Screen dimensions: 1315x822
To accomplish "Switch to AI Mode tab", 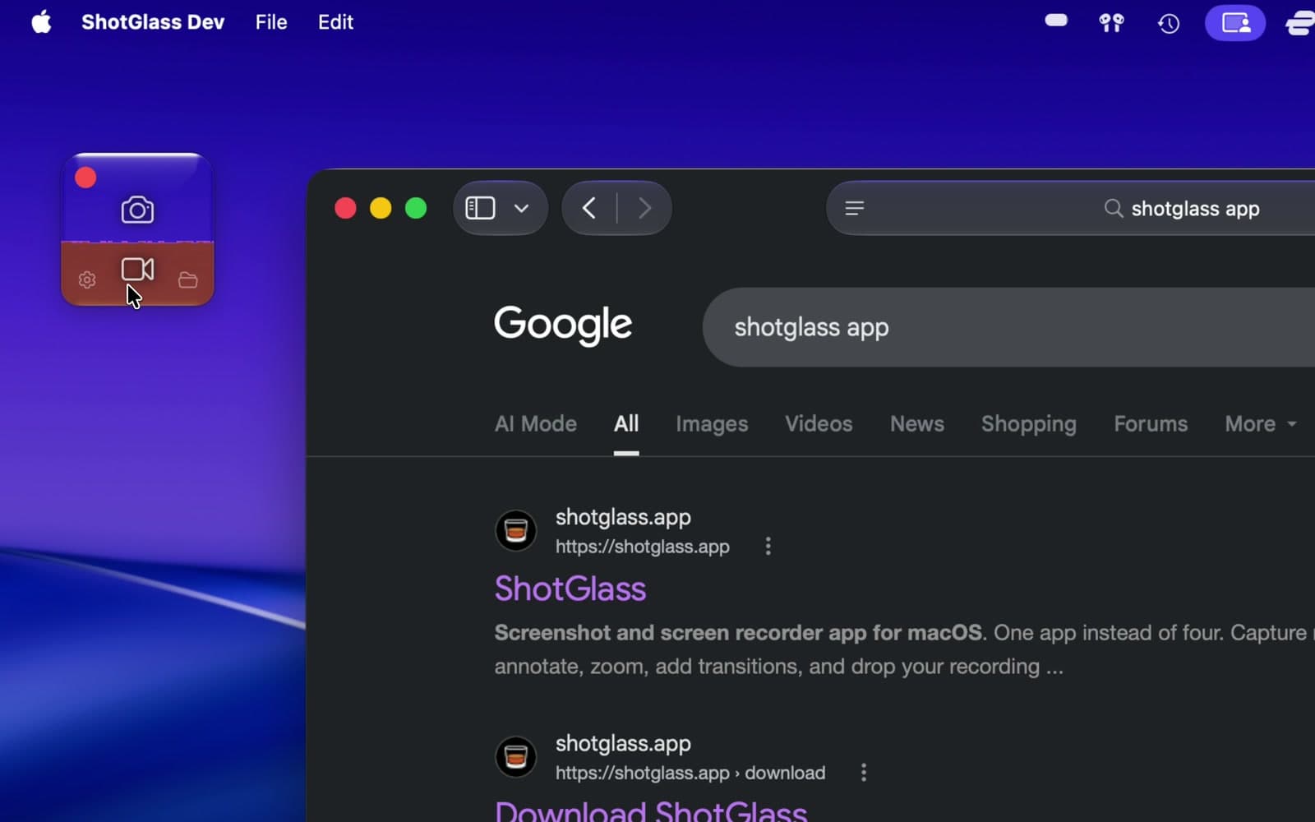I will coord(536,423).
